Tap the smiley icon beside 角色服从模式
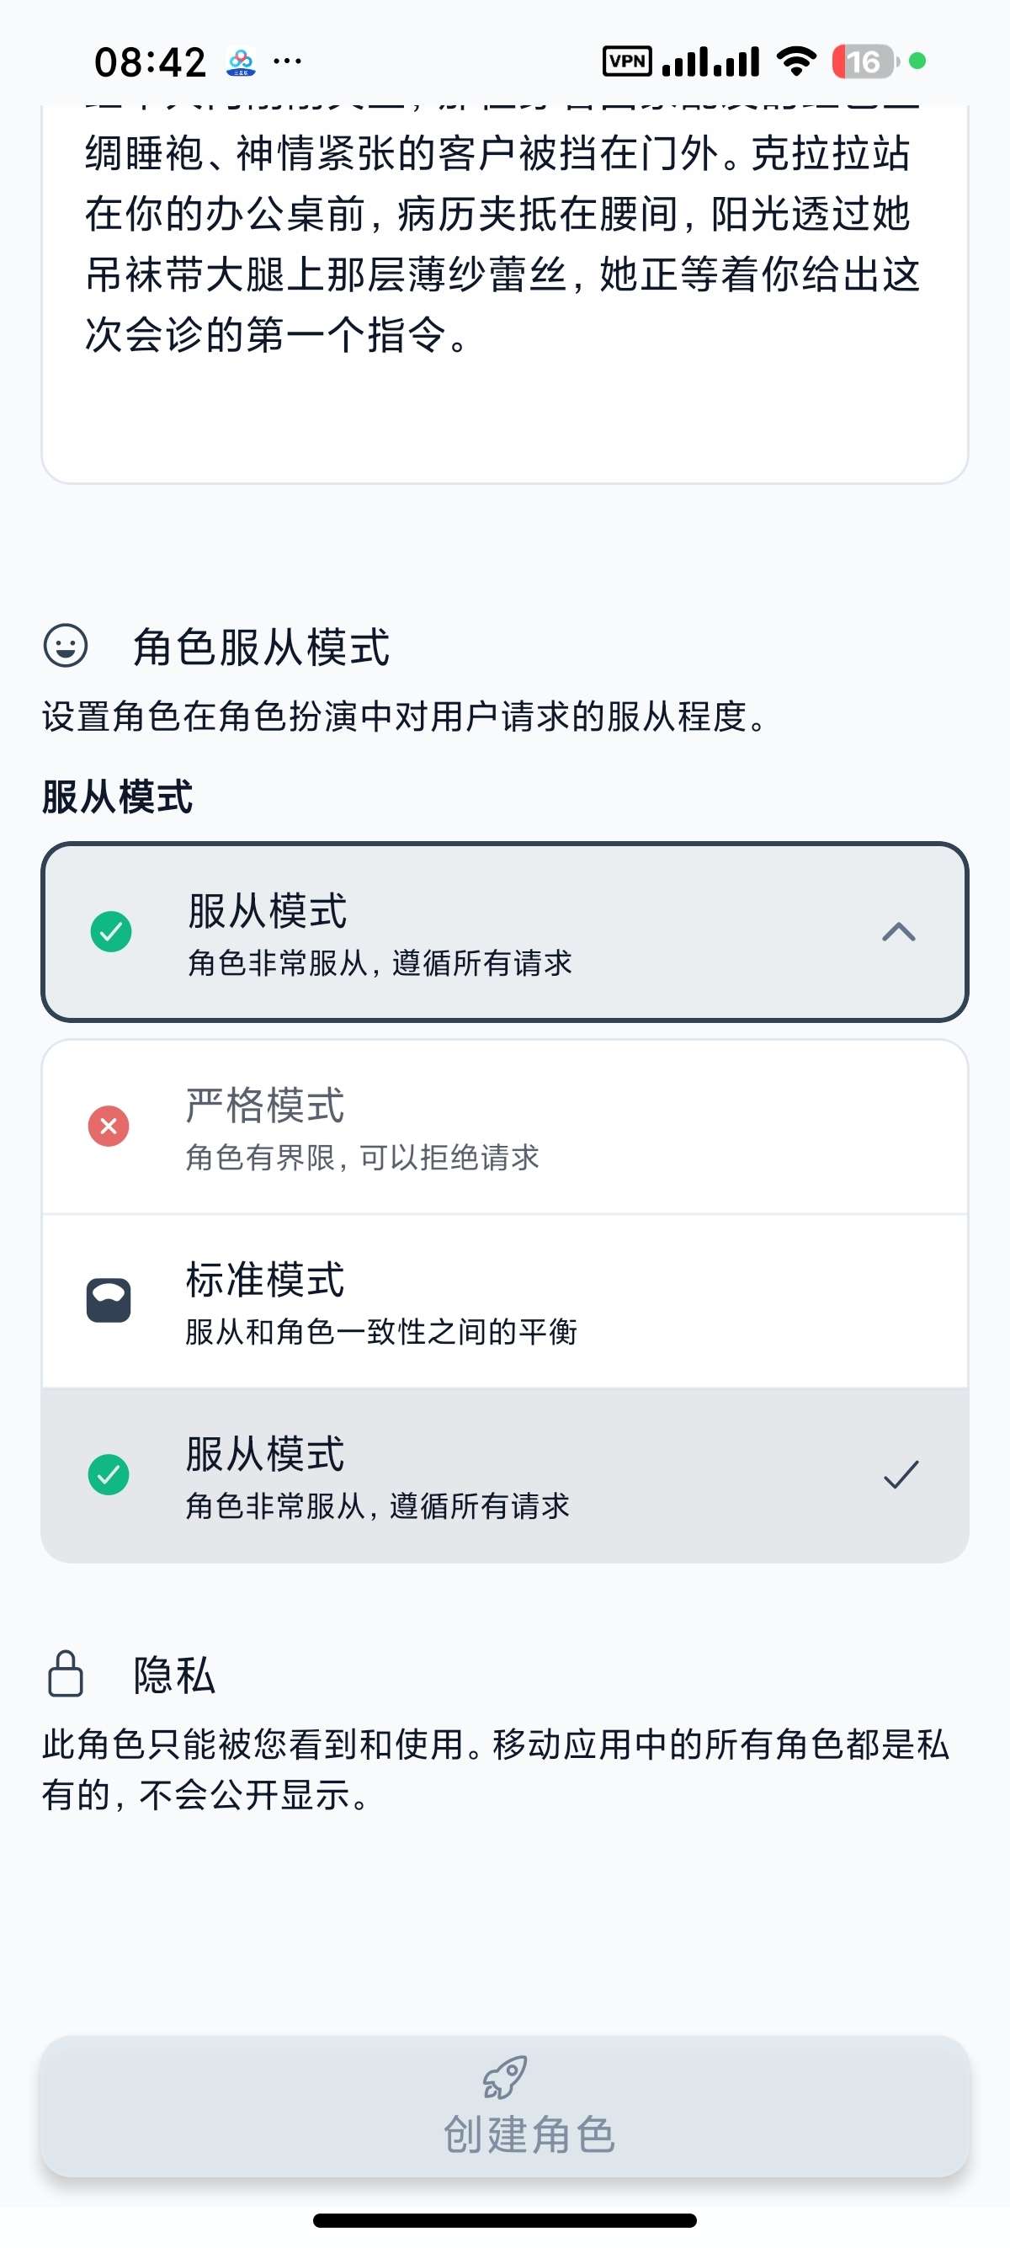 [66, 646]
